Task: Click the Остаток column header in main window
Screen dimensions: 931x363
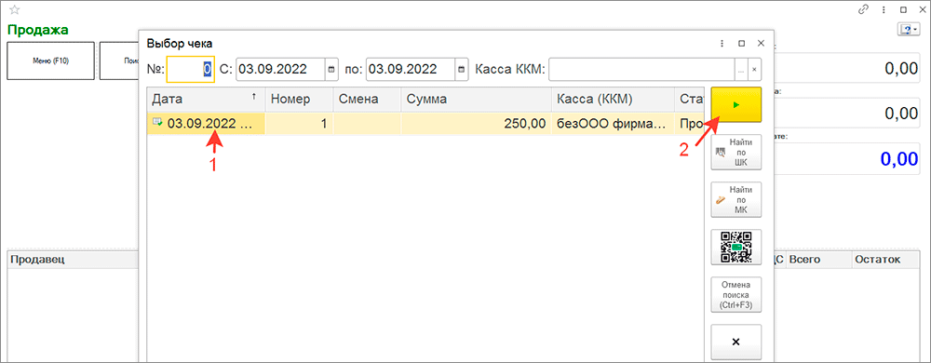Action: click(x=887, y=259)
